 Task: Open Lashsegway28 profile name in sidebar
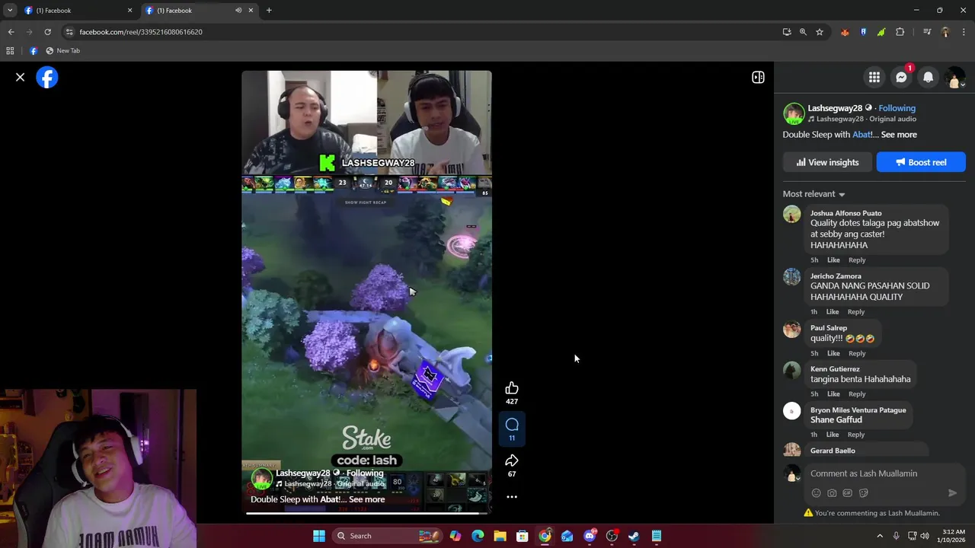[835, 108]
